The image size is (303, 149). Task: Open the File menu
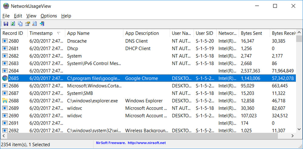tap(6, 16)
